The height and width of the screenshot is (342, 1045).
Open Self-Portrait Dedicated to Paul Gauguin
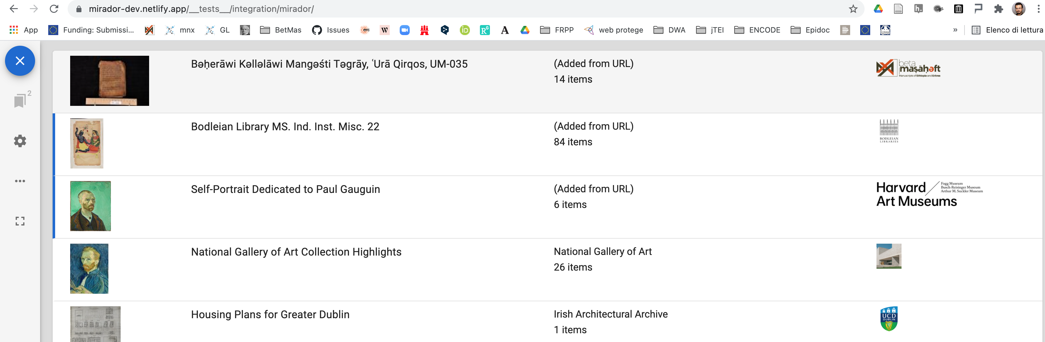pos(285,189)
